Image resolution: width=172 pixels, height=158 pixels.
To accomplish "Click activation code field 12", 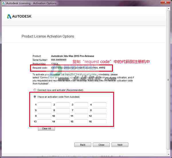I will 99,116.
